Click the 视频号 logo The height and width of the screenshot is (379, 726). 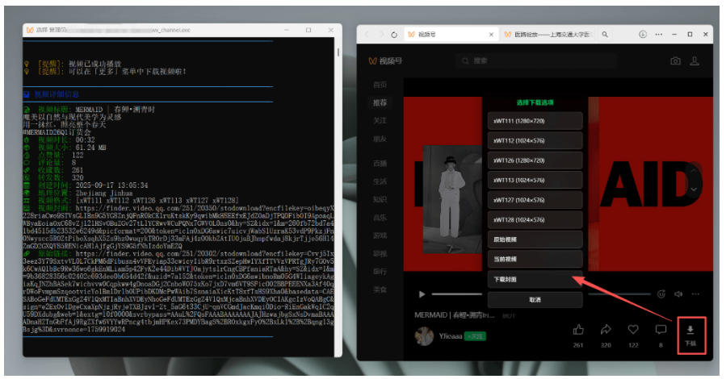[385, 60]
